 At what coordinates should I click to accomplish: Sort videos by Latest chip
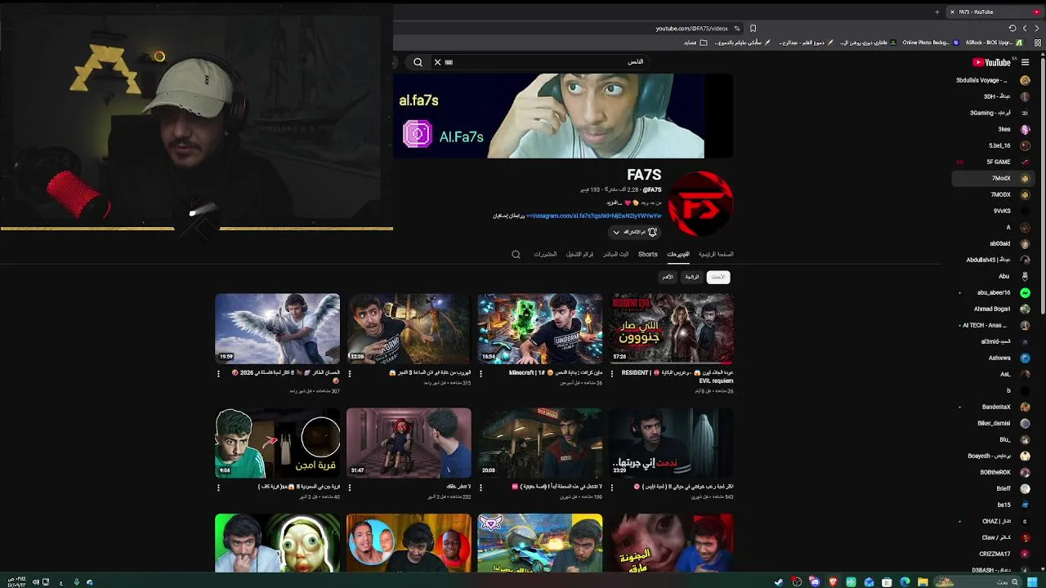coord(717,277)
